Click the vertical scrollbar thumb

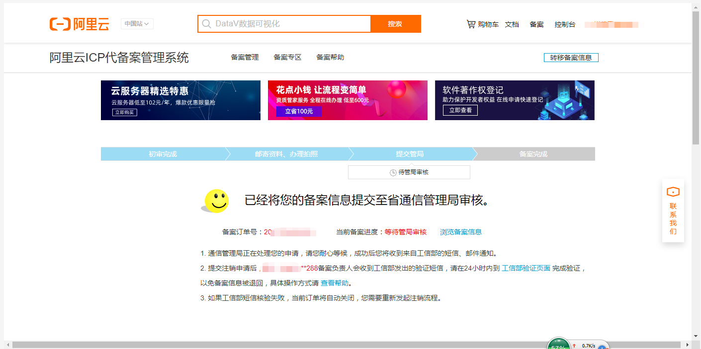point(696,77)
